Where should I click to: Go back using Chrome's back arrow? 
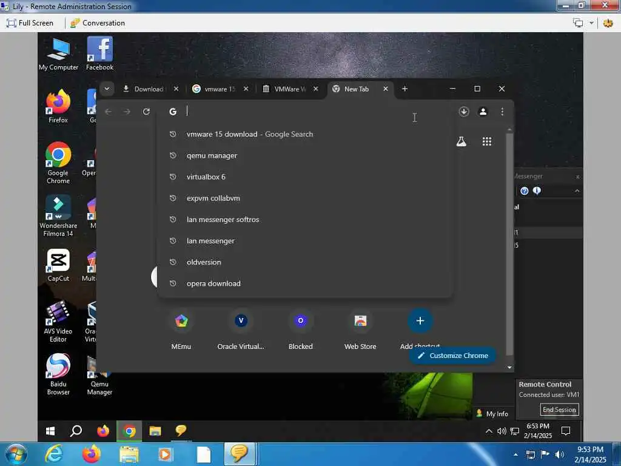point(108,112)
